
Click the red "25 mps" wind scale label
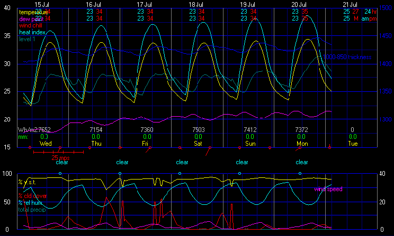pos(60,158)
